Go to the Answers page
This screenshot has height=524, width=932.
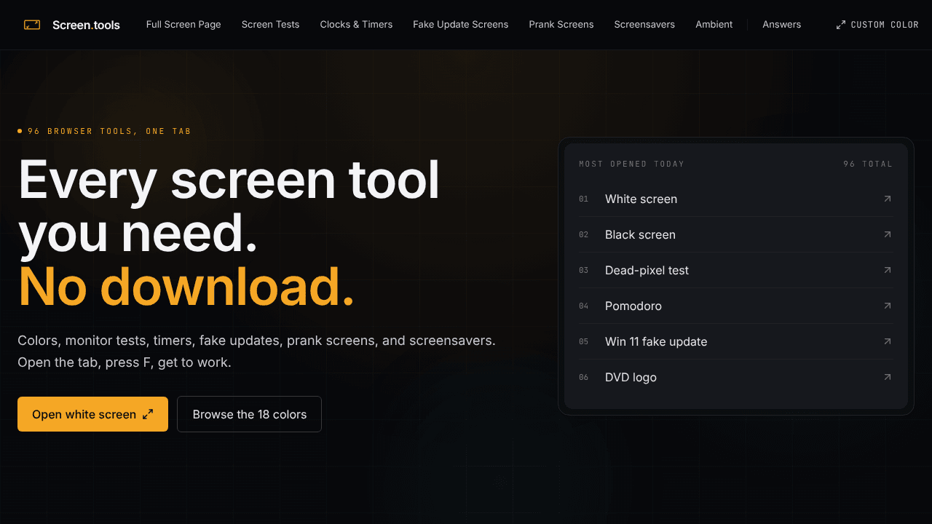[x=782, y=25]
